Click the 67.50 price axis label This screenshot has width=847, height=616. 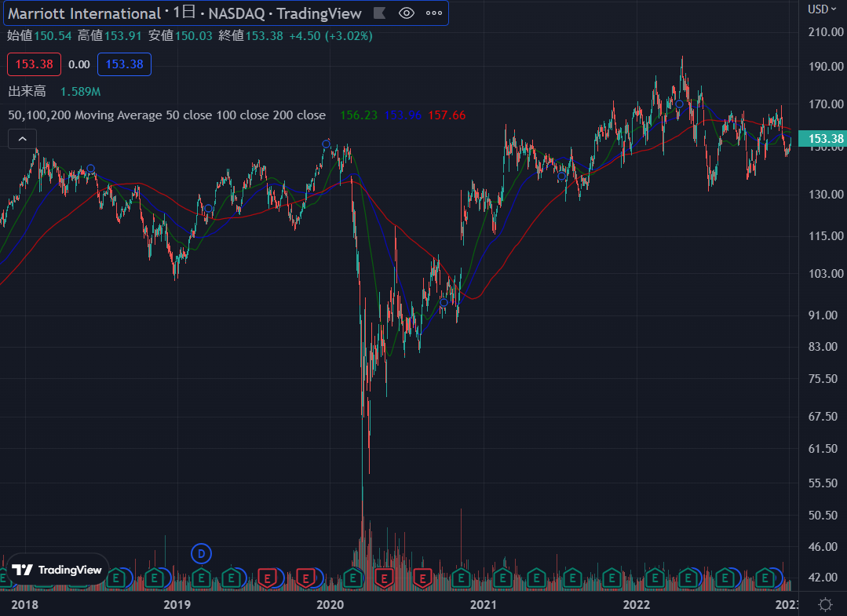click(x=823, y=417)
